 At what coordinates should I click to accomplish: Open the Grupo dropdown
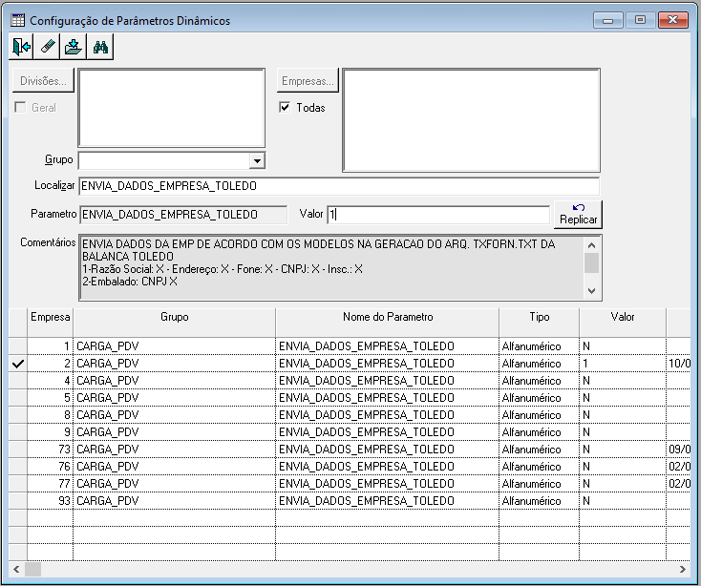(x=257, y=160)
